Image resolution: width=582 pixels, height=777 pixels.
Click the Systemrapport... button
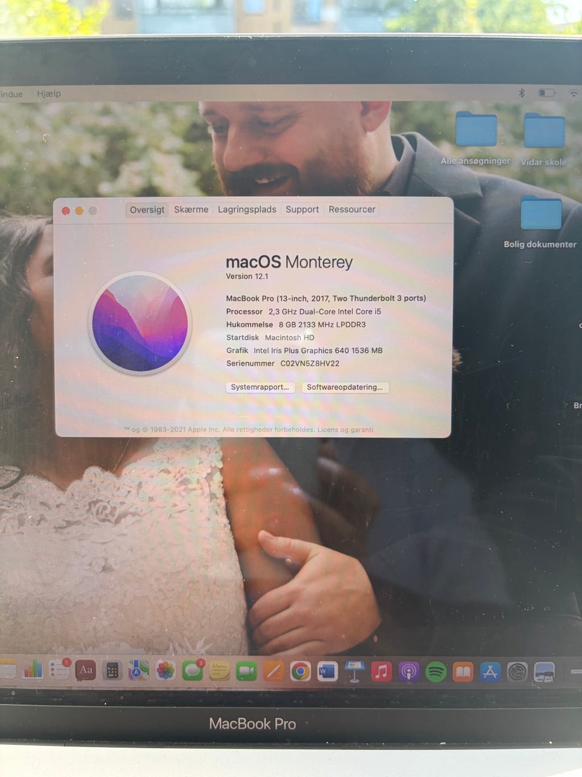[260, 387]
